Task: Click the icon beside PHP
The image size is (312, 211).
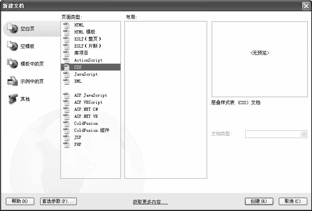Action: 66,145
